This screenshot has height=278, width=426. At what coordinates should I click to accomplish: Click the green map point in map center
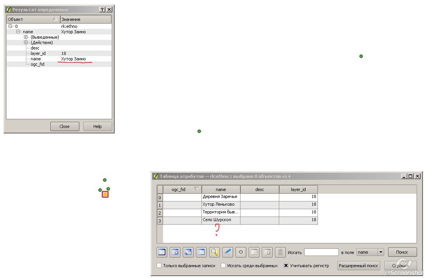(x=199, y=131)
